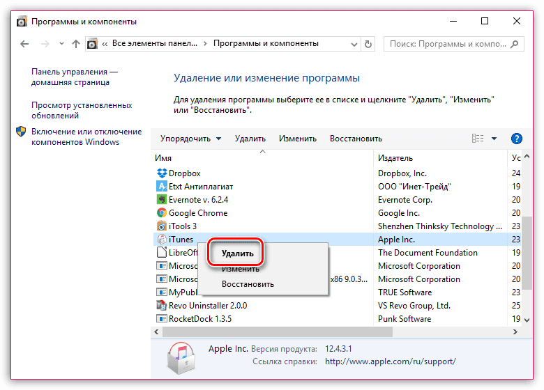This screenshot has height=390, width=544.
Task: Click horizontal scrollbar left arrow
Action: tap(156, 331)
